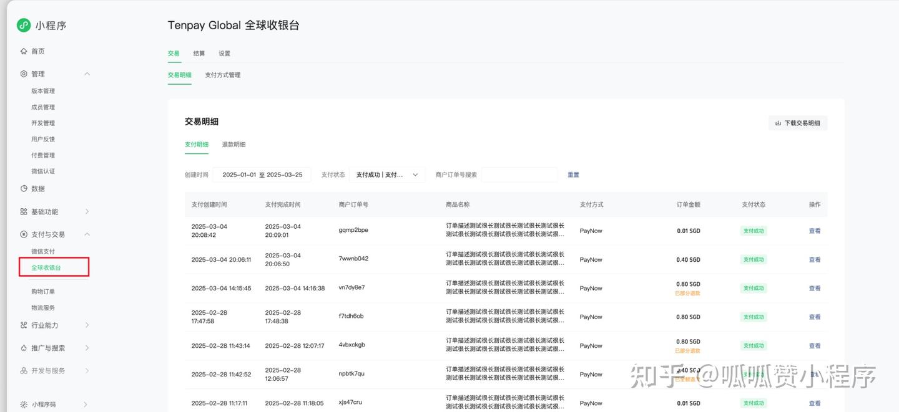Screen dimensions: 899x412
Task: Click the 下载交易明细 download button
Action: [x=798, y=123]
